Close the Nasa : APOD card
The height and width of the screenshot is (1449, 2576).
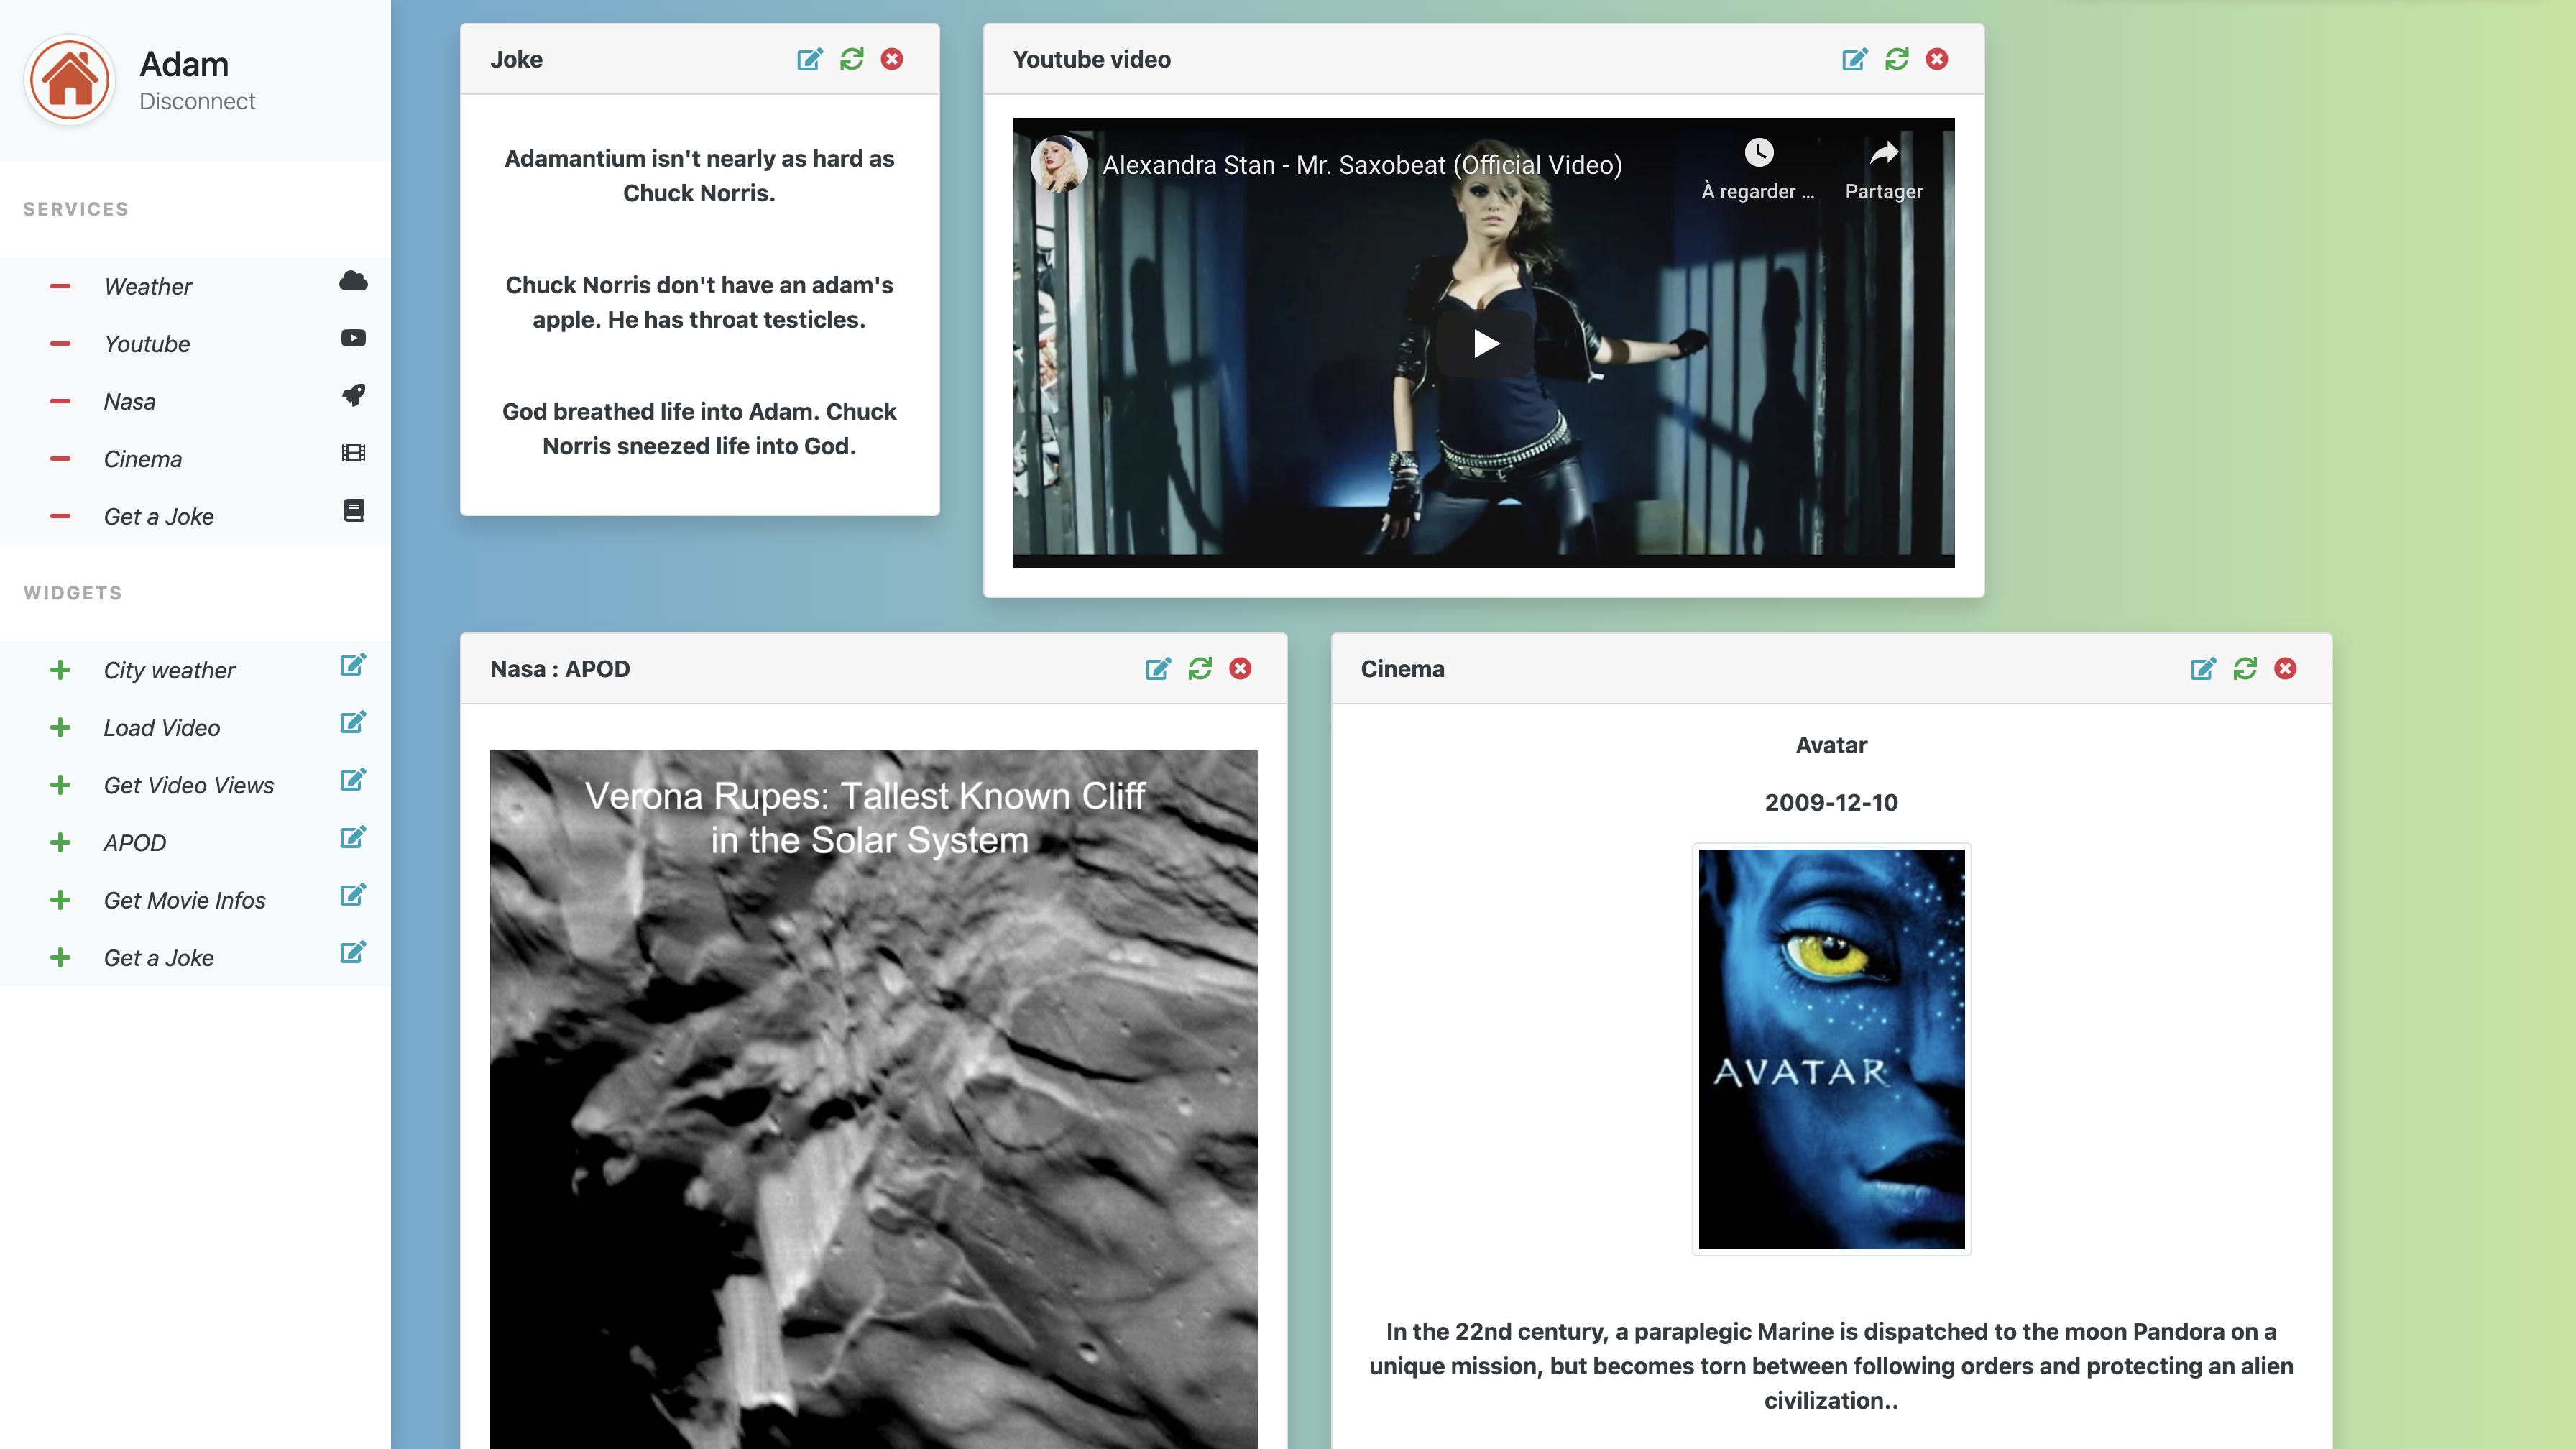point(1240,669)
